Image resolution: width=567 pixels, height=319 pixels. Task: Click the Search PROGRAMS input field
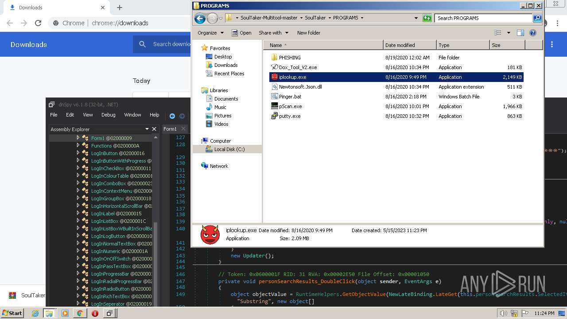point(484,18)
